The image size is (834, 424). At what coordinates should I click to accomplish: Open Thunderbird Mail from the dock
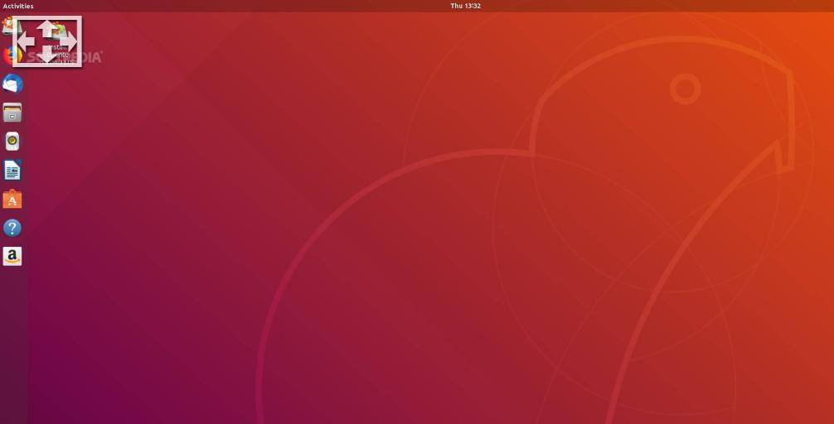12,84
